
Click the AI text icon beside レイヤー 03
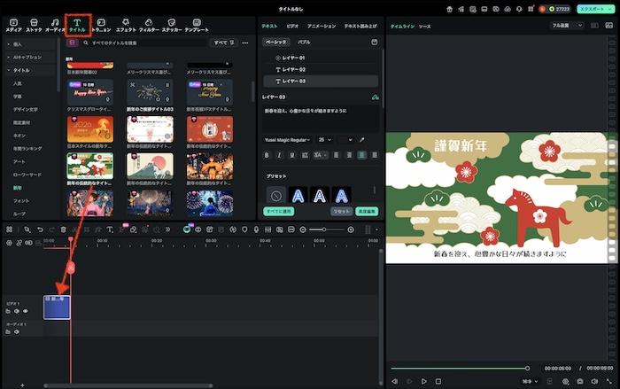(375, 97)
